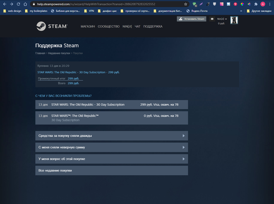Click 'Все недавние покупки' button
The image size is (274, 204).
[x=111, y=170]
